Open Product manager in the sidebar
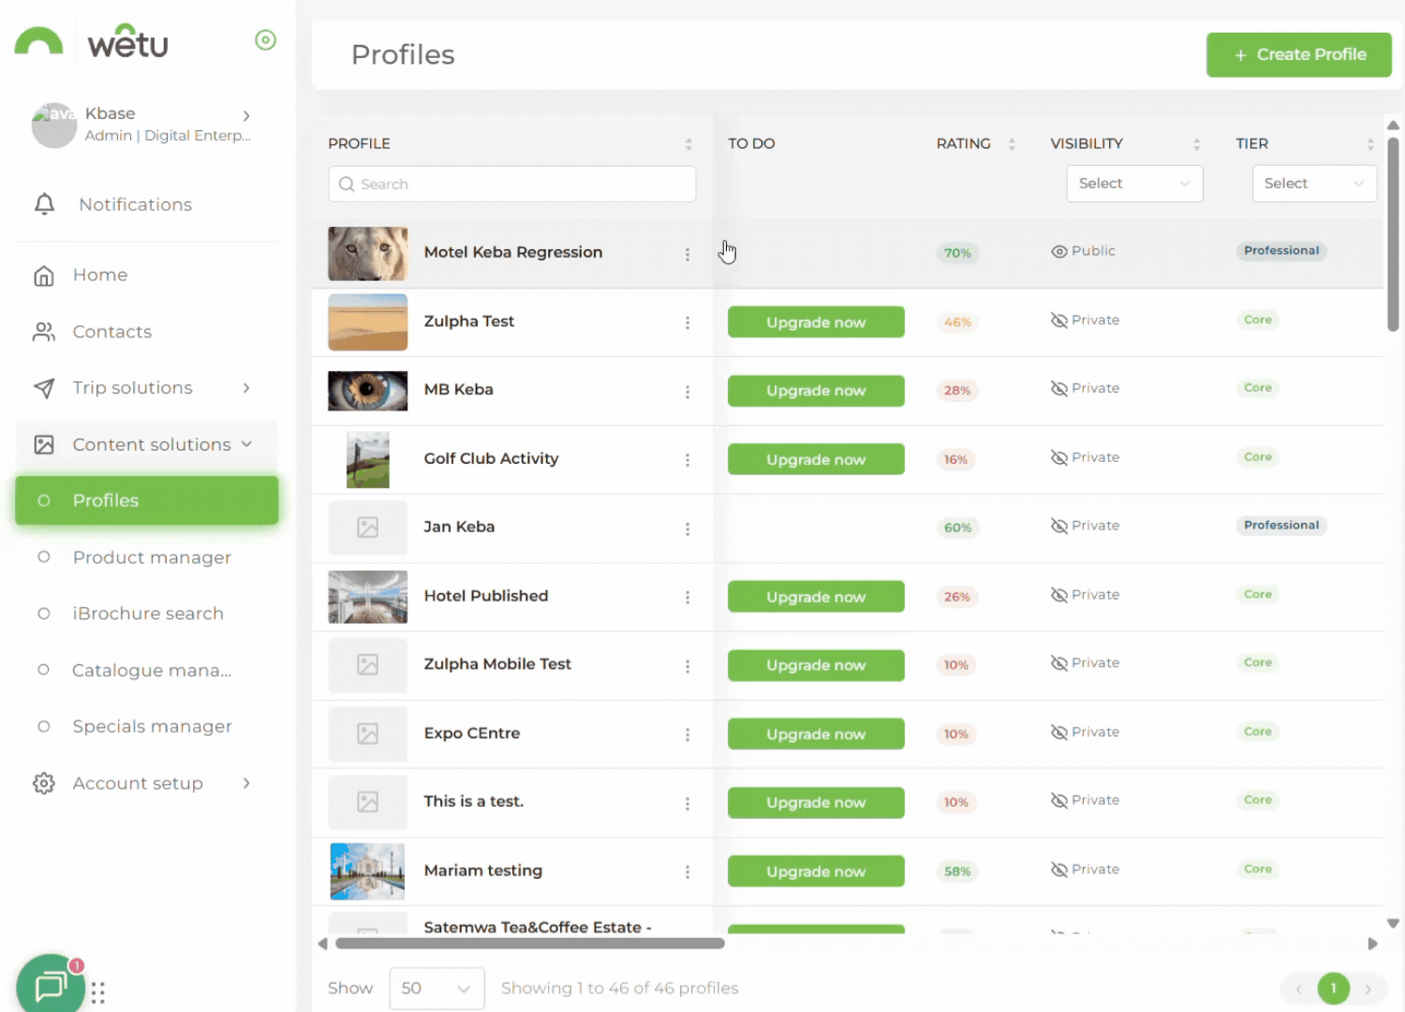 pos(152,558)
